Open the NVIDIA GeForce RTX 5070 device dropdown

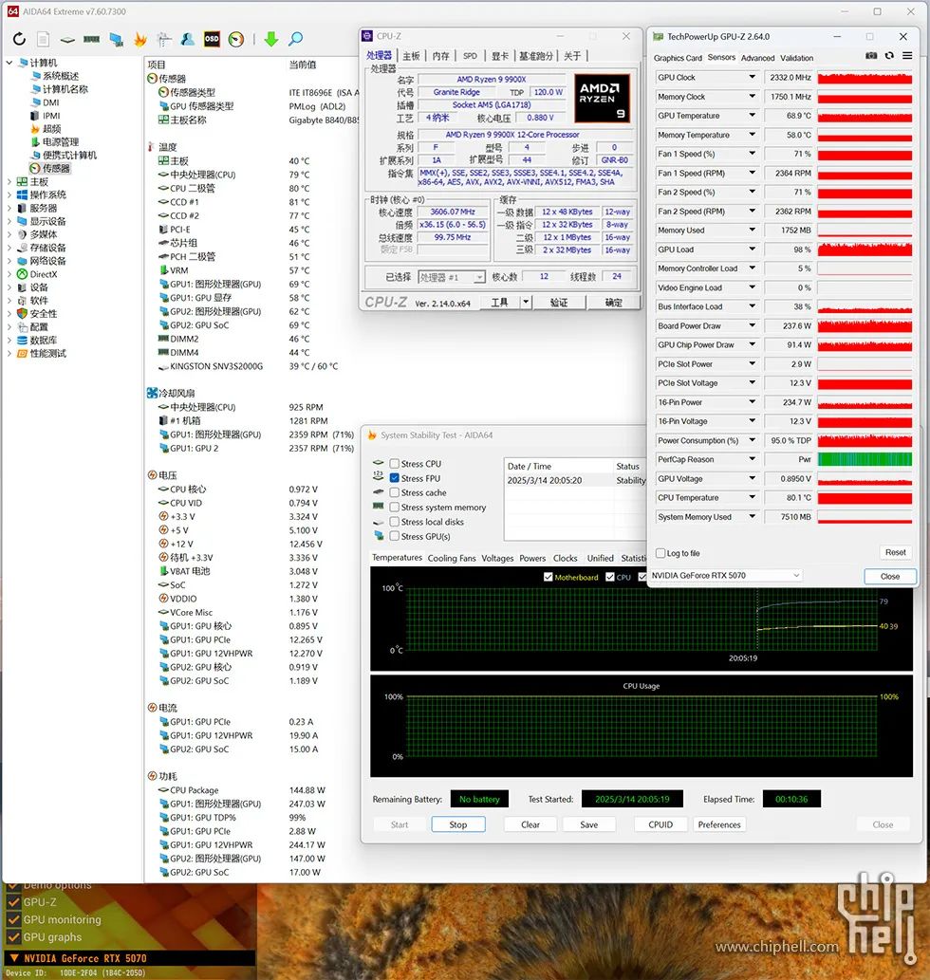pos(726,575)
